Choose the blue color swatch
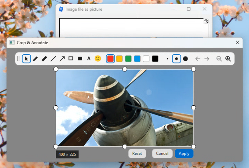Viewport: 249px width, 168px height. tap(137, 59)
